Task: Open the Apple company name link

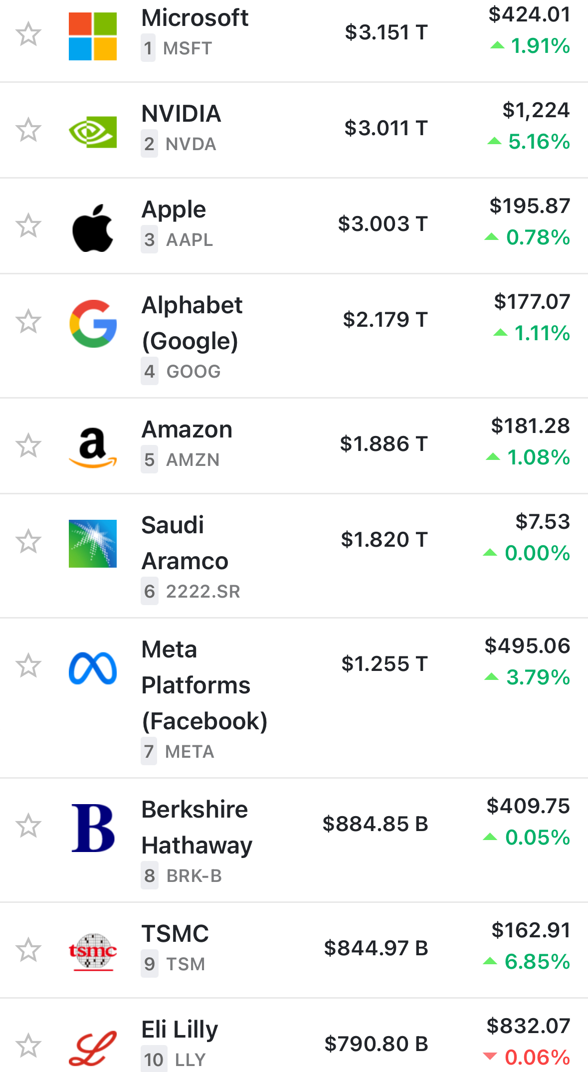Action: tap(174, 210)
